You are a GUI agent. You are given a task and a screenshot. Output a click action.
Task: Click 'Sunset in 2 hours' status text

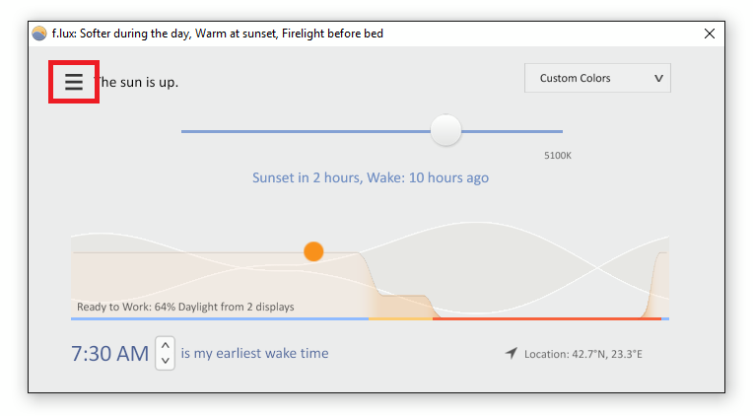tap(307, 177)
